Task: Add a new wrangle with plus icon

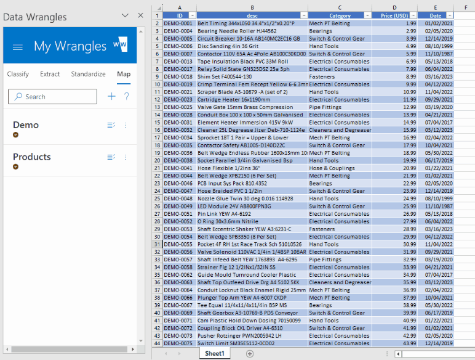Action: pyautogui.click(x=111, y=96)
